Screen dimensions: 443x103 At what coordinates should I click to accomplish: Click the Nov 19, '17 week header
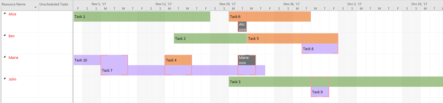point(228,4)
